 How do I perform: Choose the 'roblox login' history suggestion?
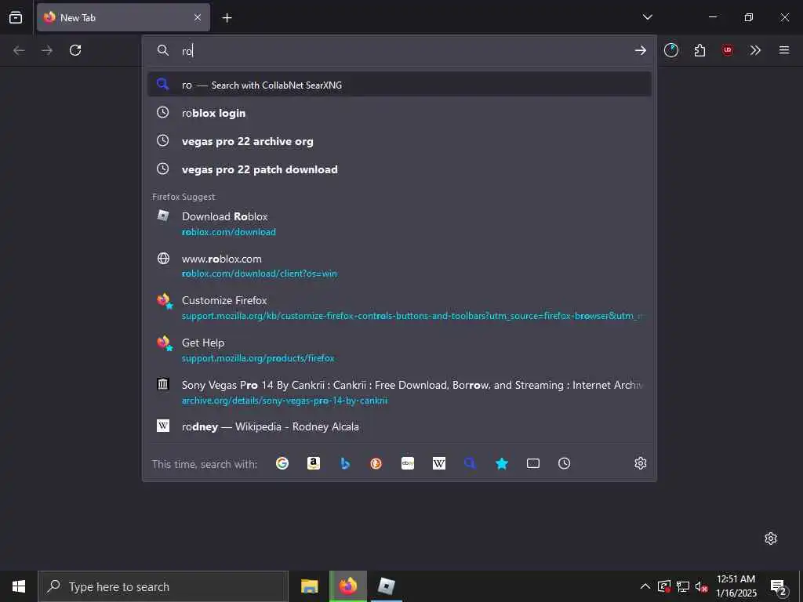[x=399, y=113]
